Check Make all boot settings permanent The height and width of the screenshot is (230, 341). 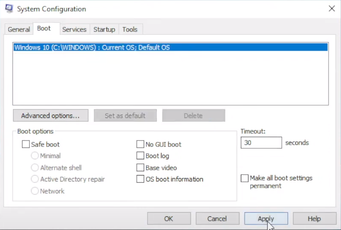coord(245,178)
